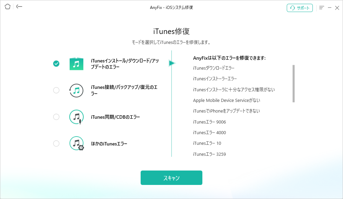Screen dimensions: 343x199
Task: Click モードを選択してiTunesのエラーを修復します subtitle
Action: (171, 42)
